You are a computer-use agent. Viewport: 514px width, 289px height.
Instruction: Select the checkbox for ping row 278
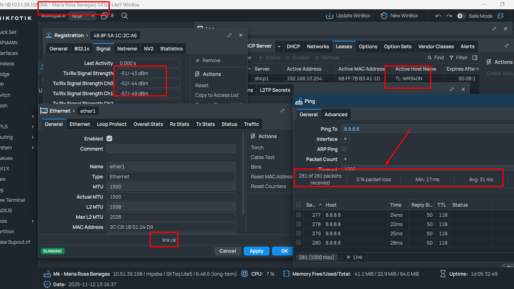tap(299, 224)
